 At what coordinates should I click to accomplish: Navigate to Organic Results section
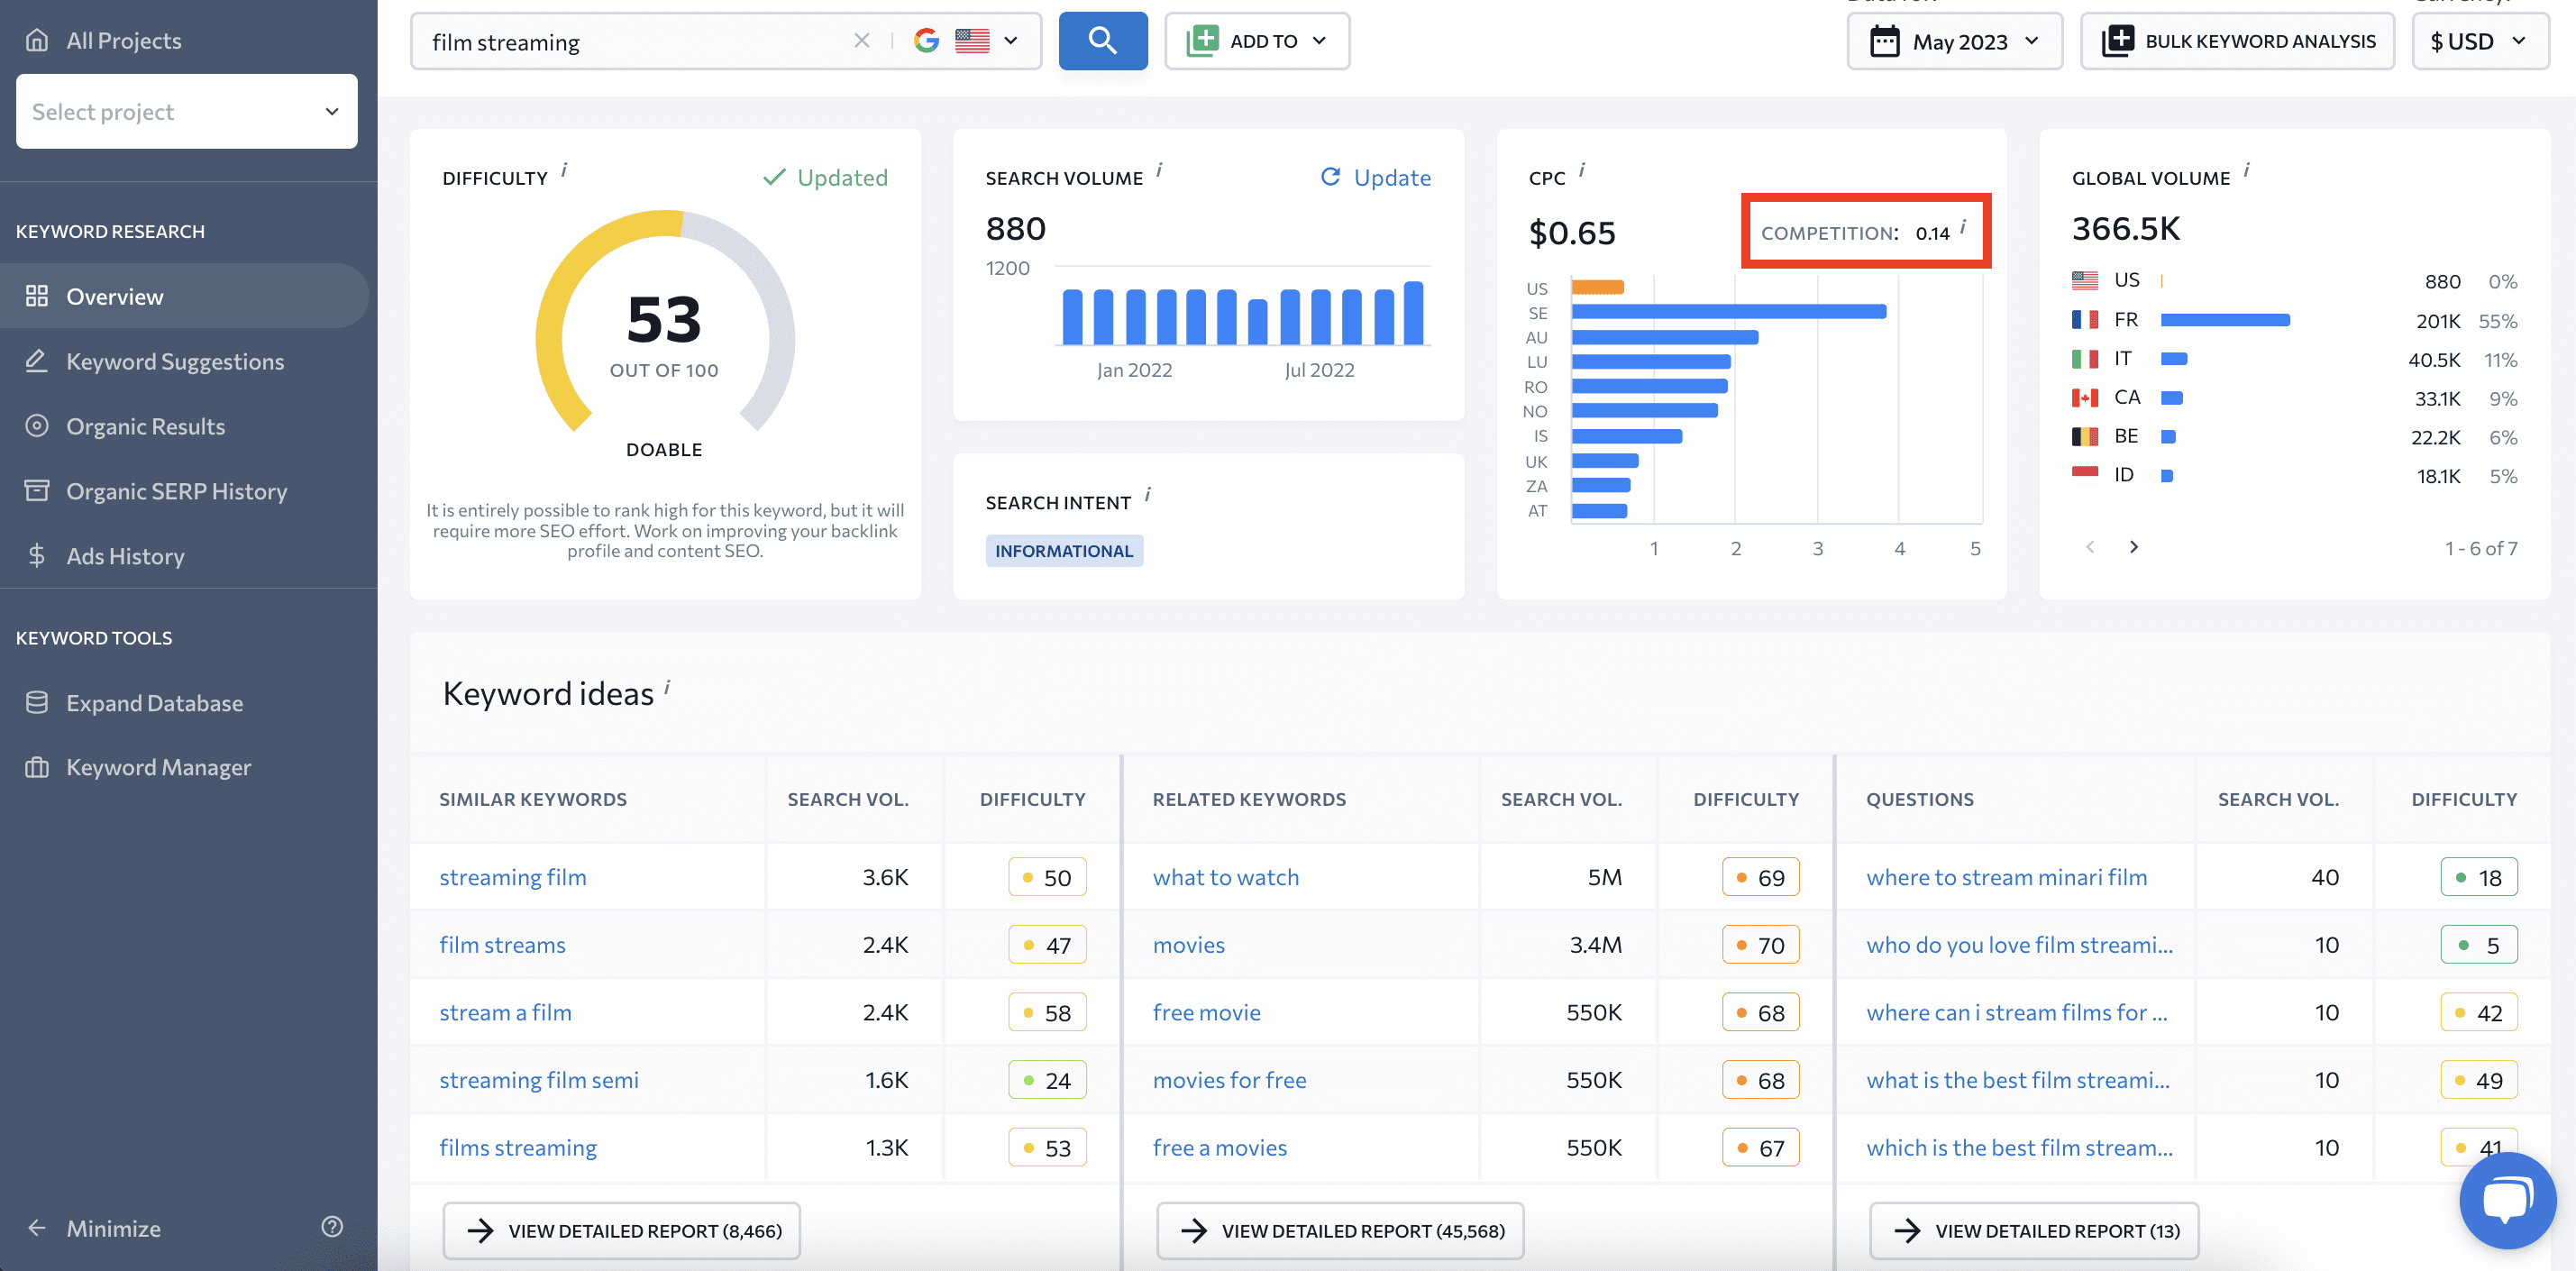(x=146, y=424)
